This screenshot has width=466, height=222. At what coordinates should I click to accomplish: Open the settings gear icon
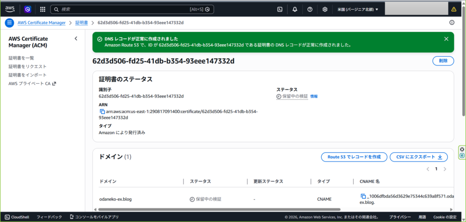(x=324, y=9)
